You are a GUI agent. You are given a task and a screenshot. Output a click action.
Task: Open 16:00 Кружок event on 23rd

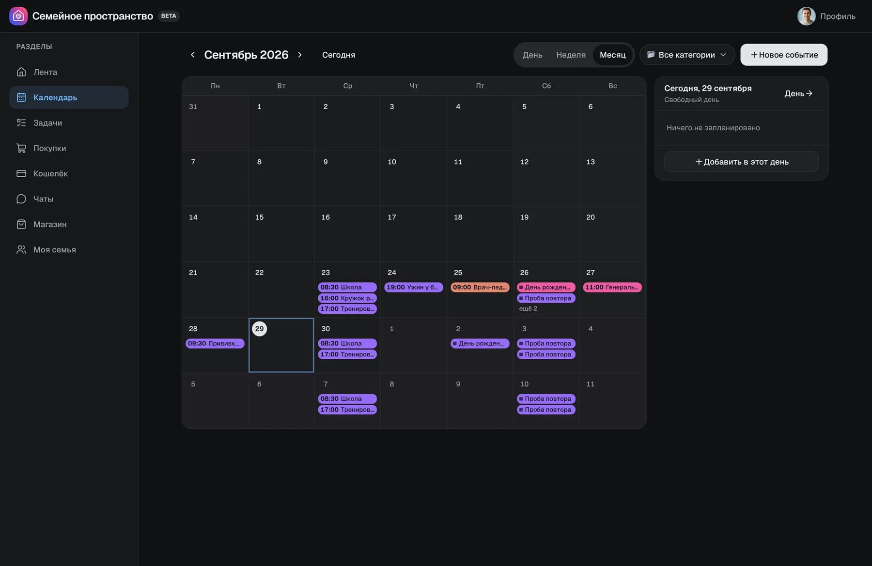click(347, 298)
